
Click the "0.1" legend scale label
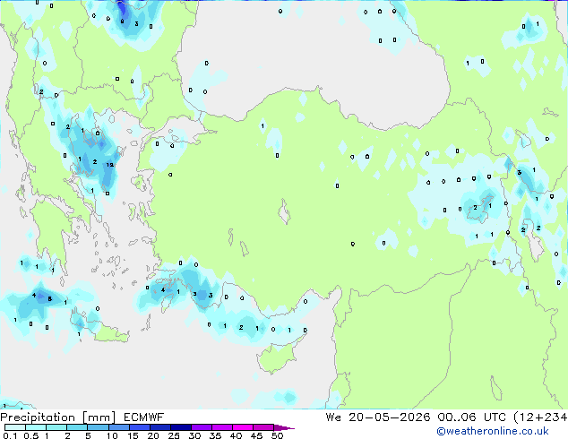coord(10,435)
